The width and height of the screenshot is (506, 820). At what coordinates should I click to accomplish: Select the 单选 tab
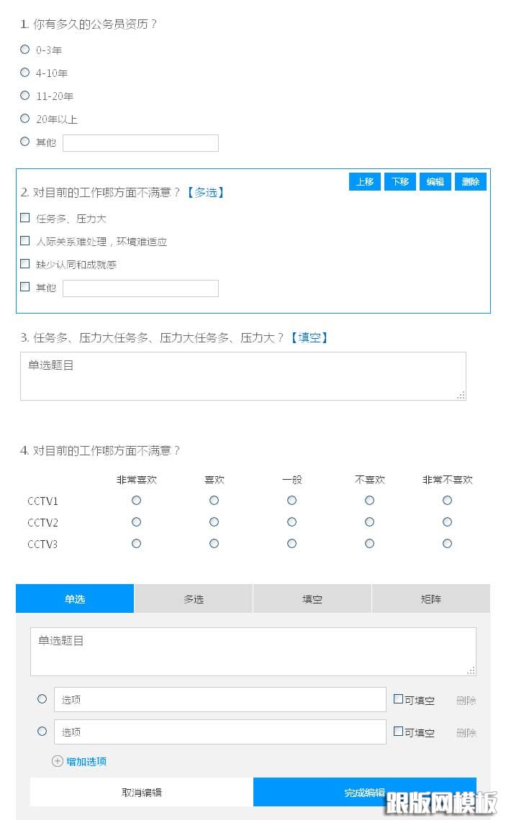75,598
